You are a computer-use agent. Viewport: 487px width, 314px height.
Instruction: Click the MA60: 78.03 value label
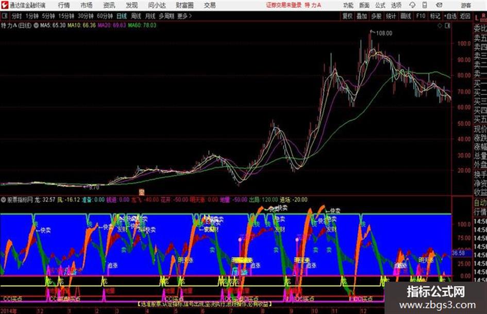[x=142, y=25]
